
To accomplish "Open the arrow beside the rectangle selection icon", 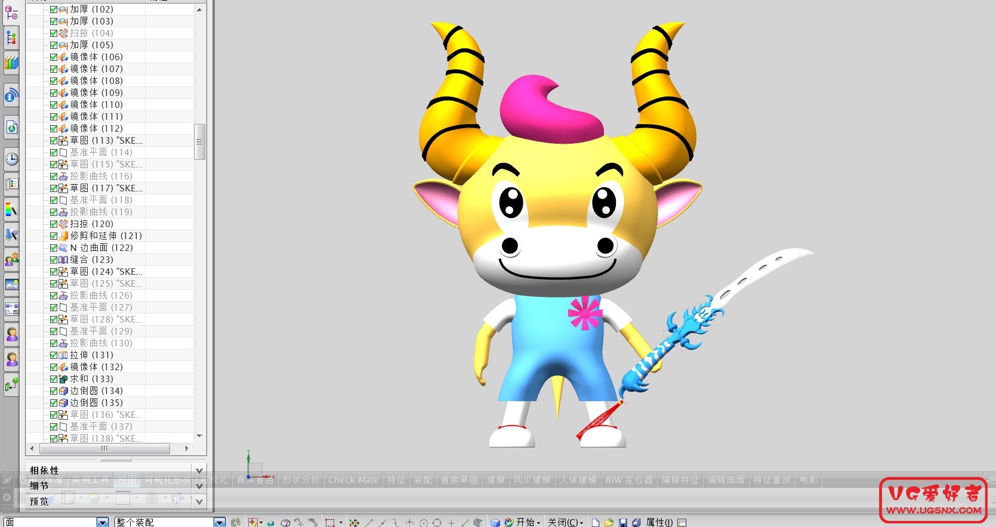I will [x=341, y=522].
